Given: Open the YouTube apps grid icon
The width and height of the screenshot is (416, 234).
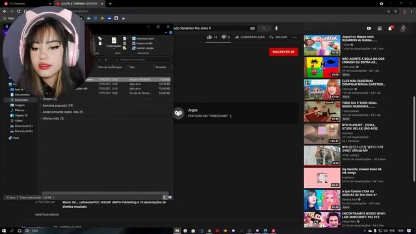Looking at the screenshot, I should tap(380, 29).
